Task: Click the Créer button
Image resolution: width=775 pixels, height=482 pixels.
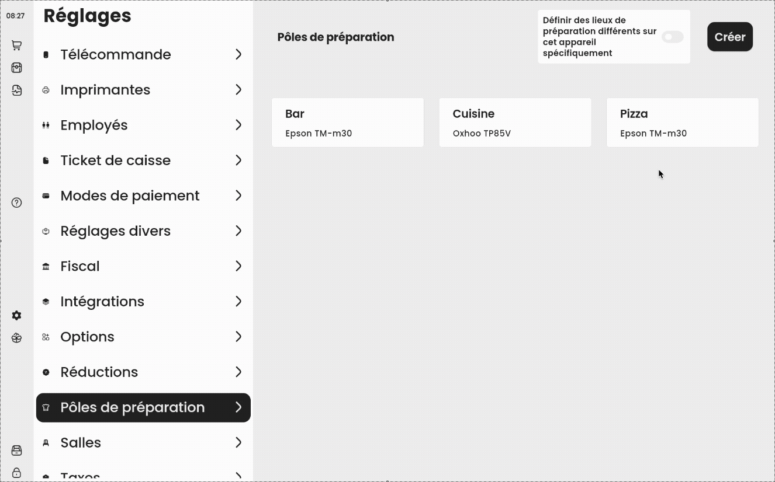Action: pyautogui.click(x=730, y=37)
